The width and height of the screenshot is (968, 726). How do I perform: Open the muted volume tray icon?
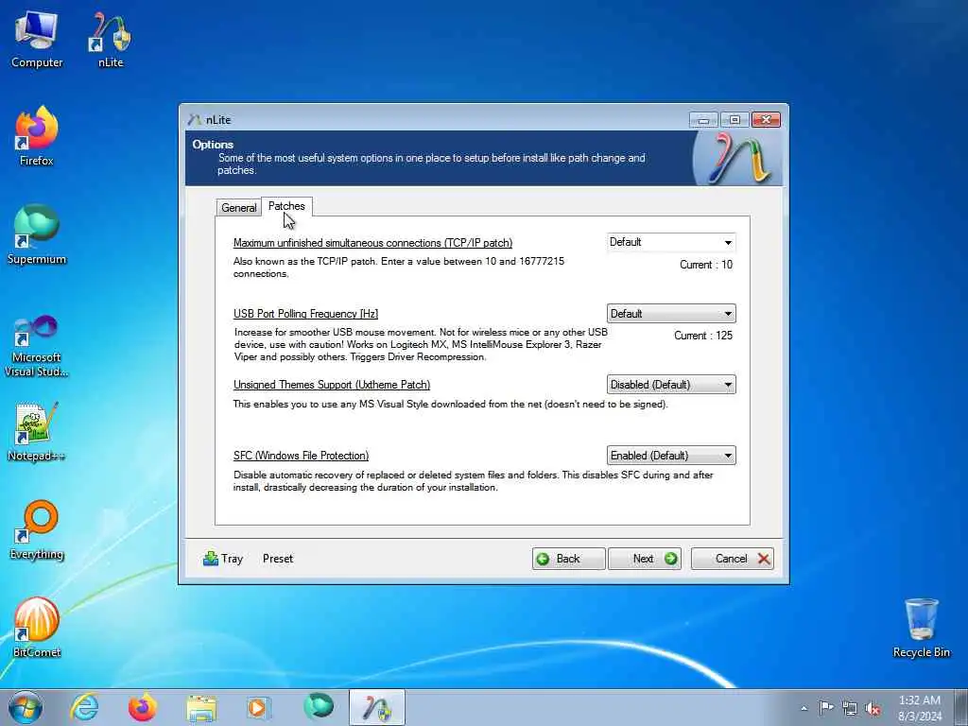point(873,708)
